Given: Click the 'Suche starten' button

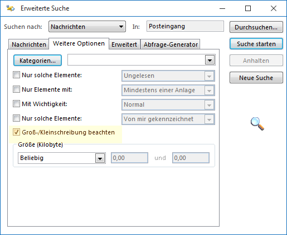Looking at the screenshot, I should point(256,44).
